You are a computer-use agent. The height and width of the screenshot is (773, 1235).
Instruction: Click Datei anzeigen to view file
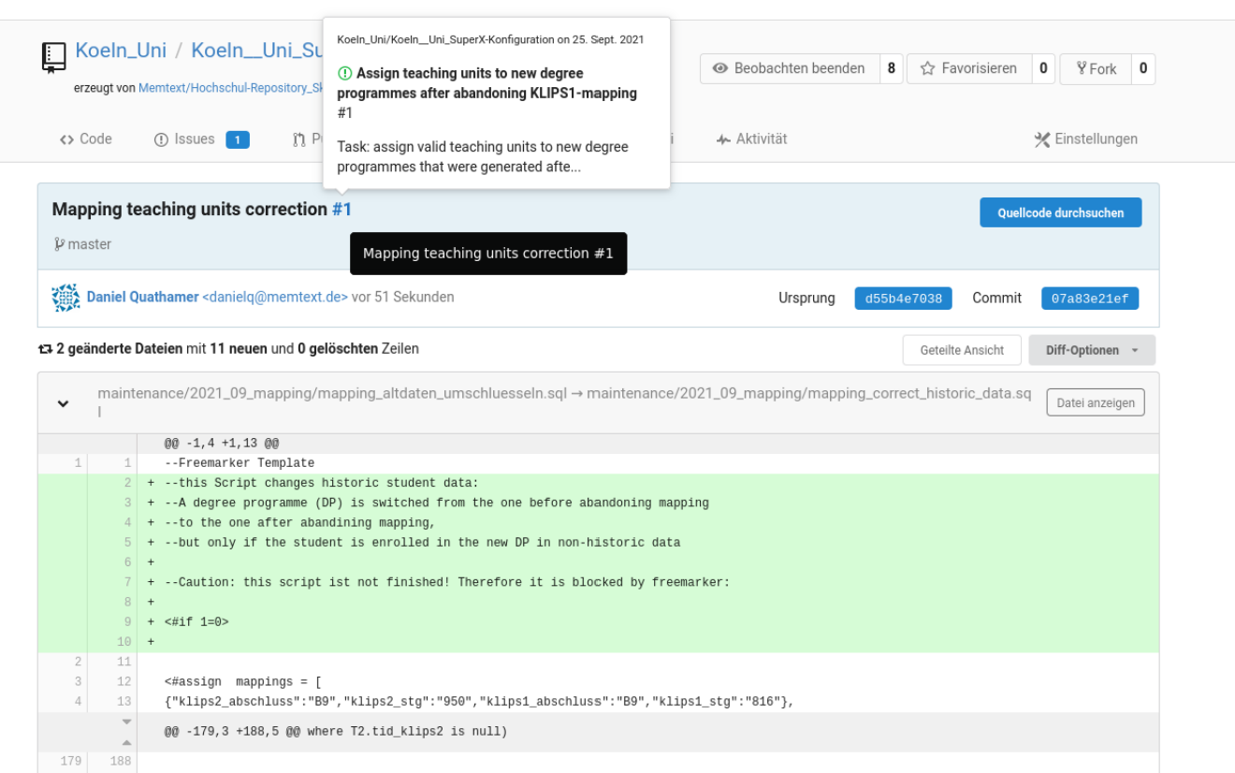tap(1095, 403)
